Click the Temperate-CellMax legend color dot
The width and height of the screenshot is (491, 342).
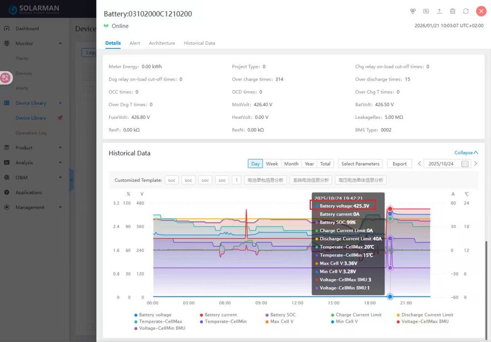pyautogui.click(x=136, y=322)
